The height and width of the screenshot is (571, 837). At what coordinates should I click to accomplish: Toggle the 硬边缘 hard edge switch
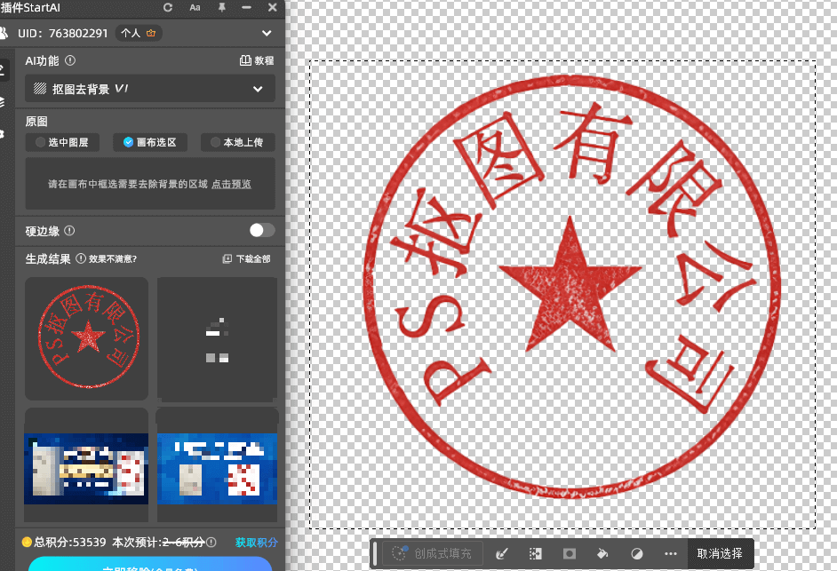coord(261,230)
